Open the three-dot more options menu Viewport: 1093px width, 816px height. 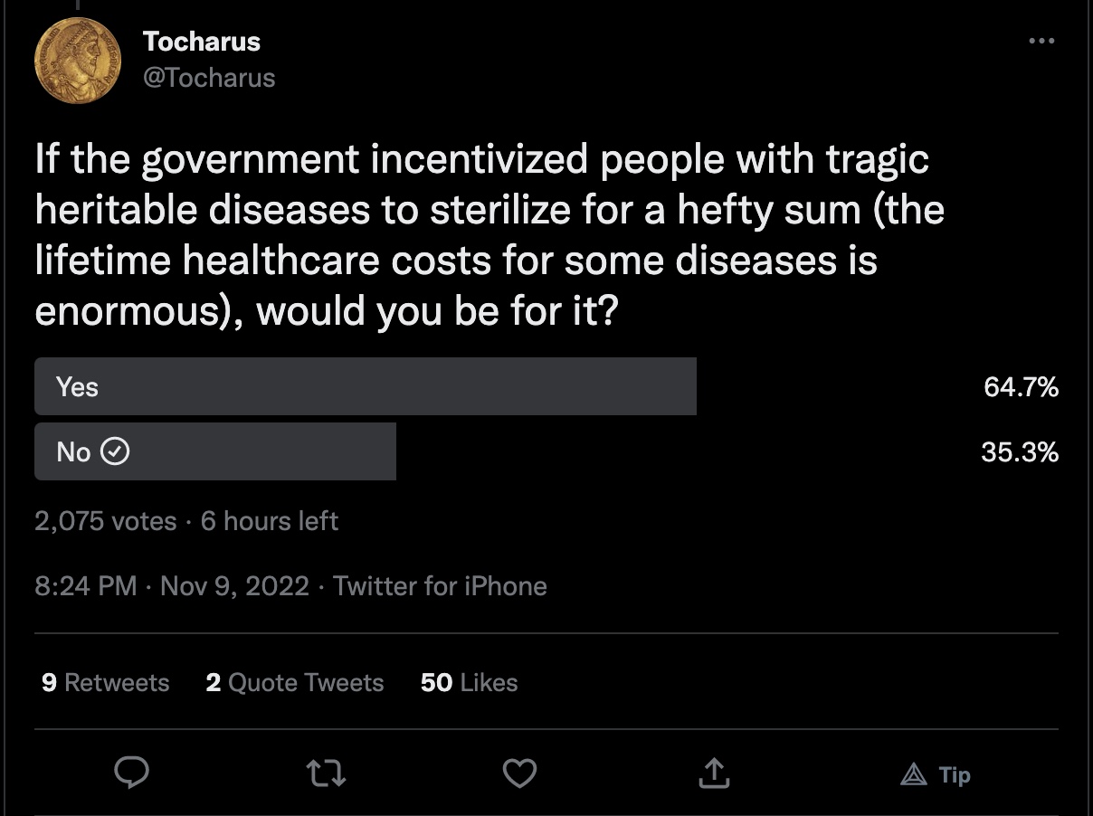point(1041,42)
